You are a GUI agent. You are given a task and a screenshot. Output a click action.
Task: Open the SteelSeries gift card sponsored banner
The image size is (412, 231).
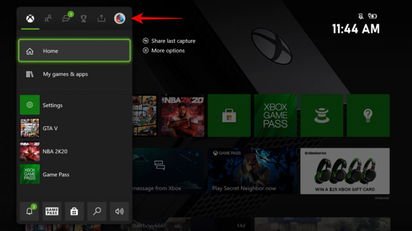pos(345,170)
